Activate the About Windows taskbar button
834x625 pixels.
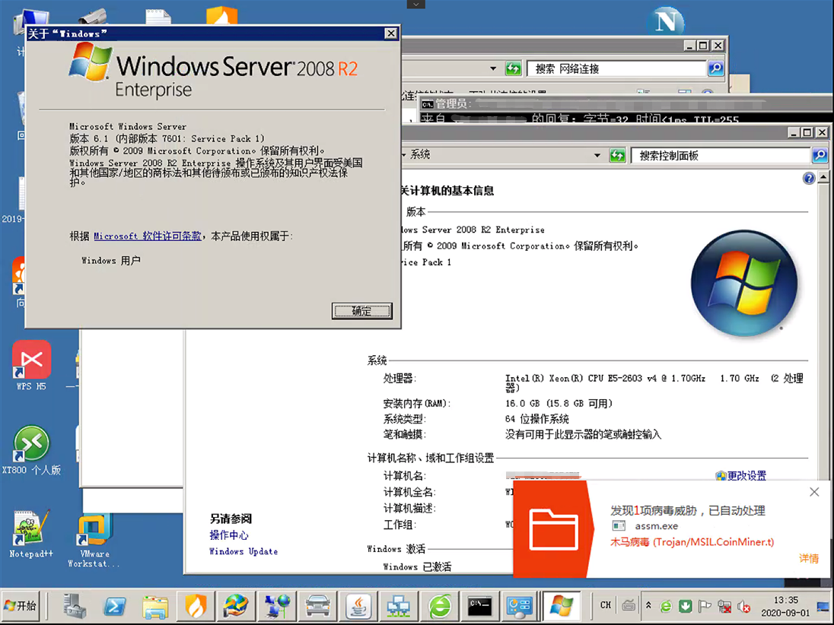pos(561,606)
